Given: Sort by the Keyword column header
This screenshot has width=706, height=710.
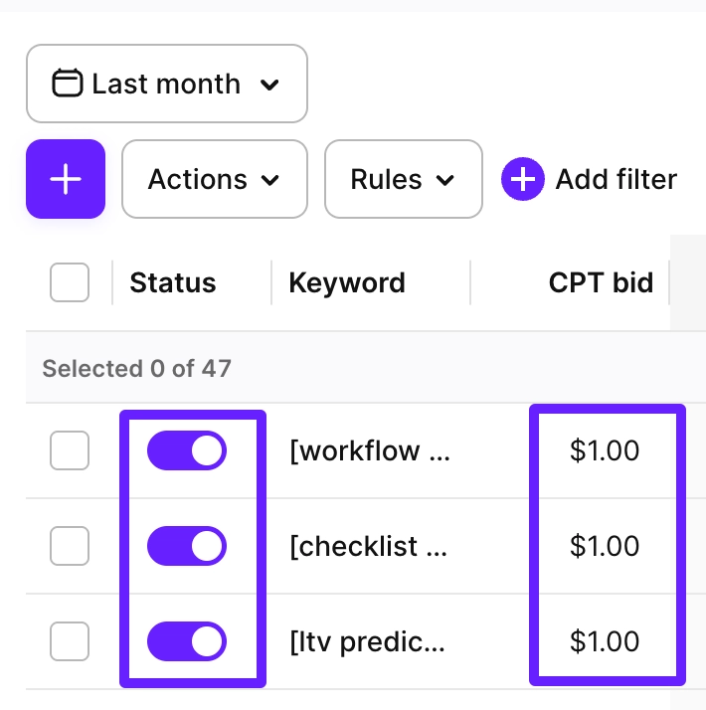Looking at the screenshot, I should [x=347, y=283].
